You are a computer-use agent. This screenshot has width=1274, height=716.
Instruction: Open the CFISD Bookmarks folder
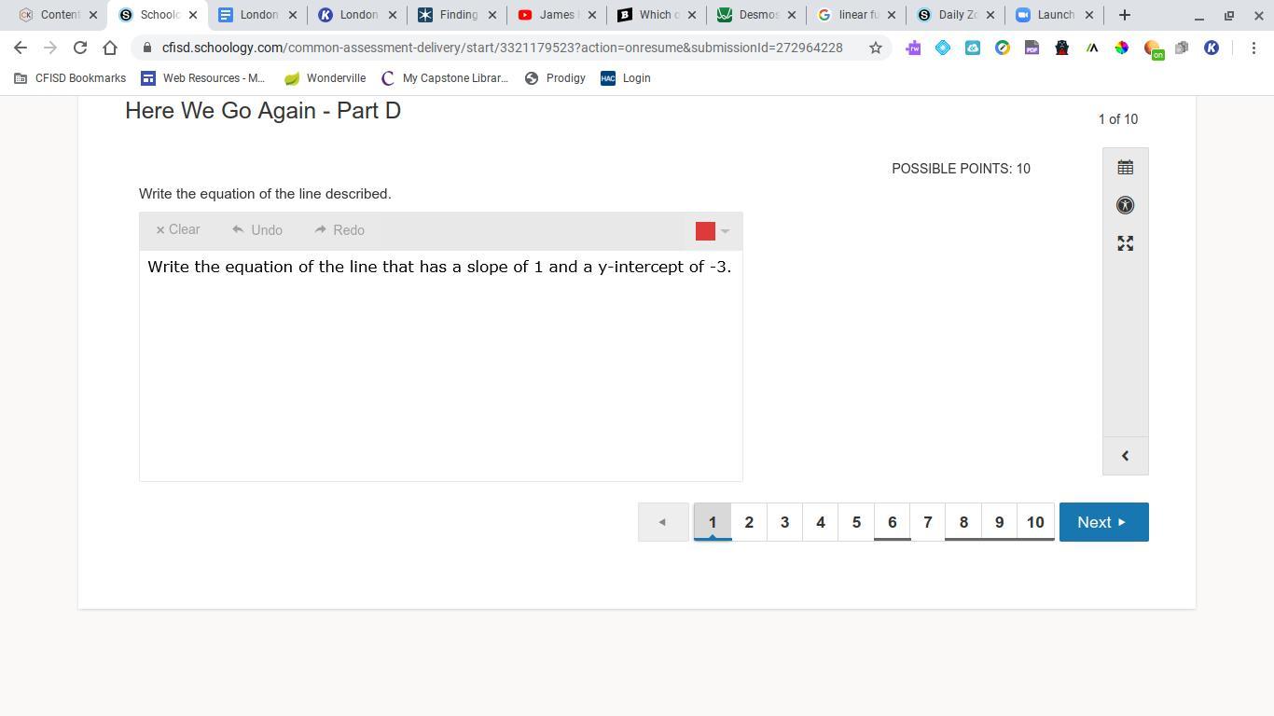click(70, 78)
